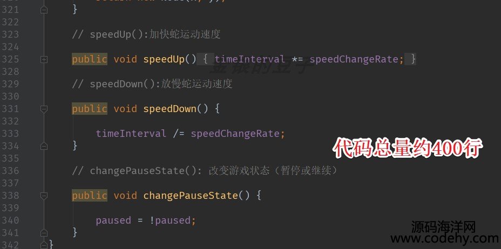501x249 pixels.
Task: Click class closing fold marker on line 342
Action: (x=44, y=245)
